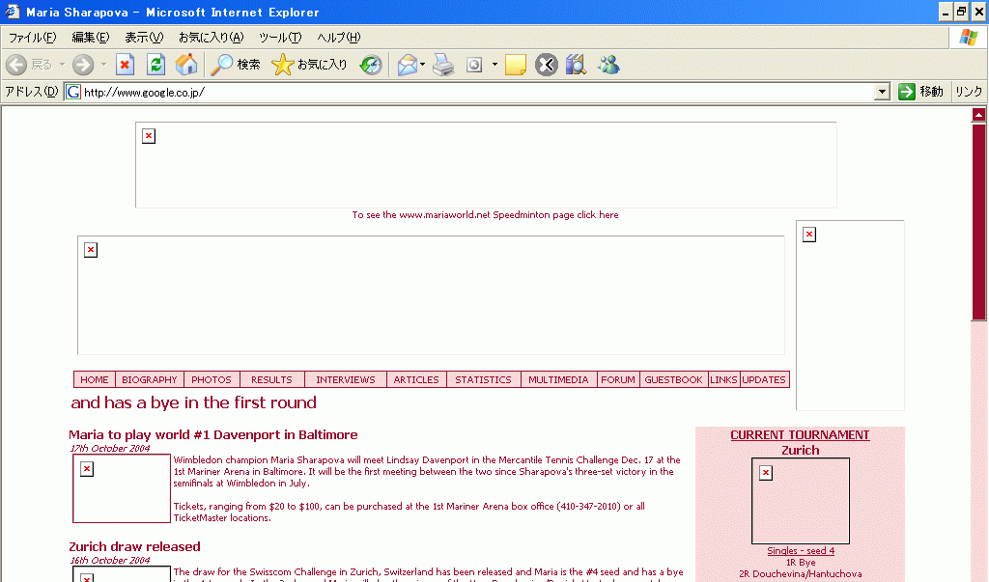989x582 pixels.
Task: Open the STATISTICS page tab
Action: [483, 379]
